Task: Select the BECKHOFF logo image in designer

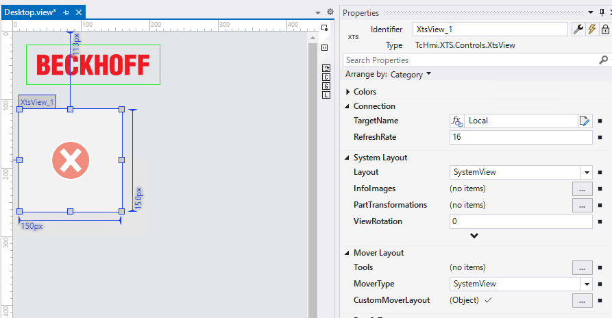Action: (93, 65)
